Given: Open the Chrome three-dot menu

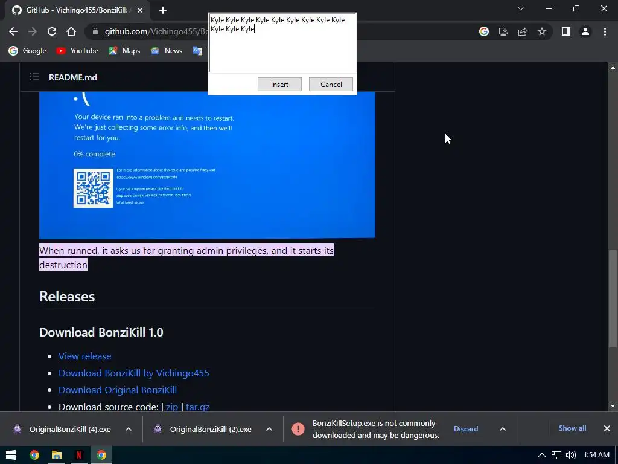Looking at the screenshot, I should point(605,31).
